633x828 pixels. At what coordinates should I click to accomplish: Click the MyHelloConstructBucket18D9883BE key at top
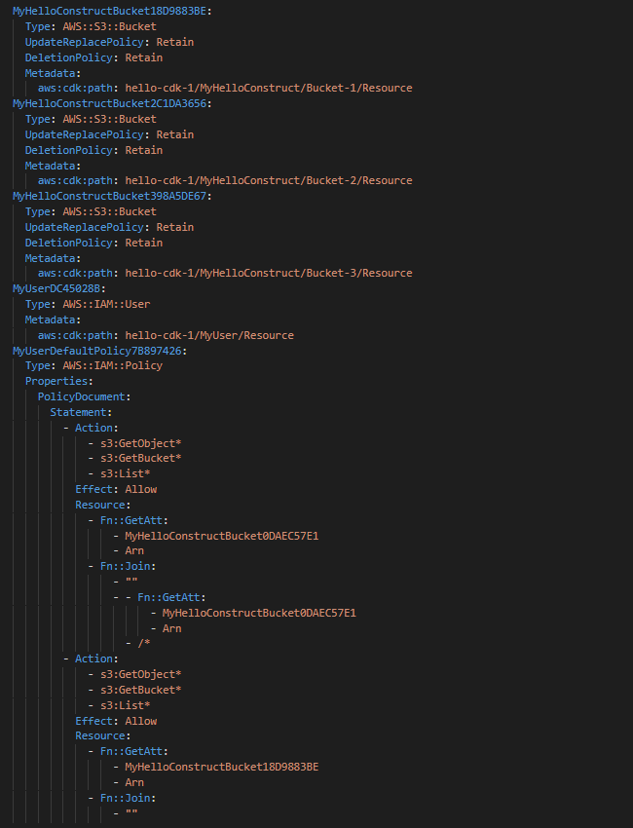pos(109,11)
